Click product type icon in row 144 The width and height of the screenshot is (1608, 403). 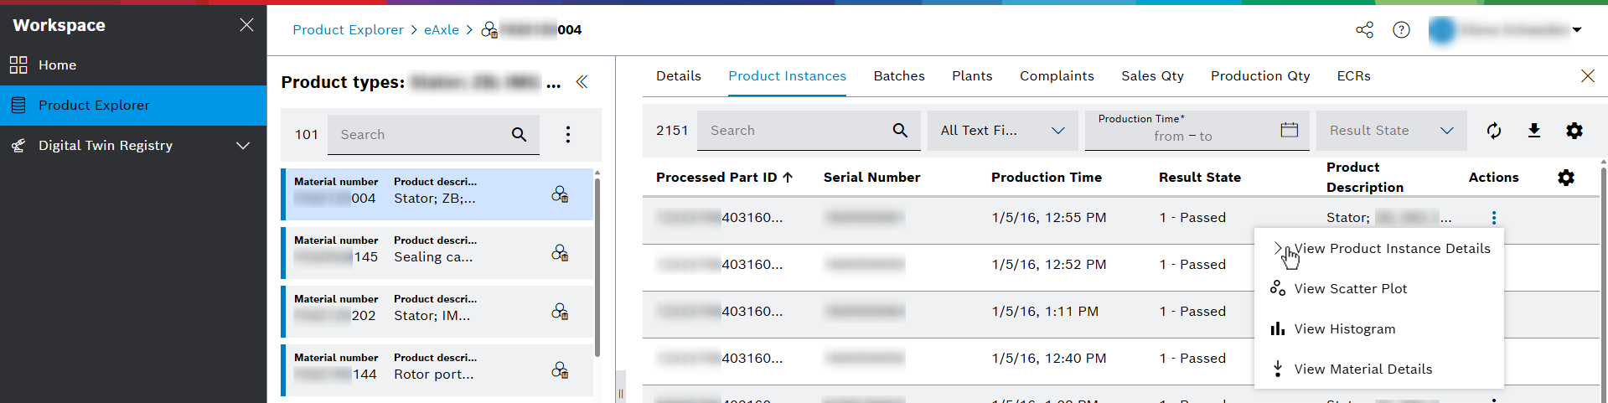tap(560, 370)
